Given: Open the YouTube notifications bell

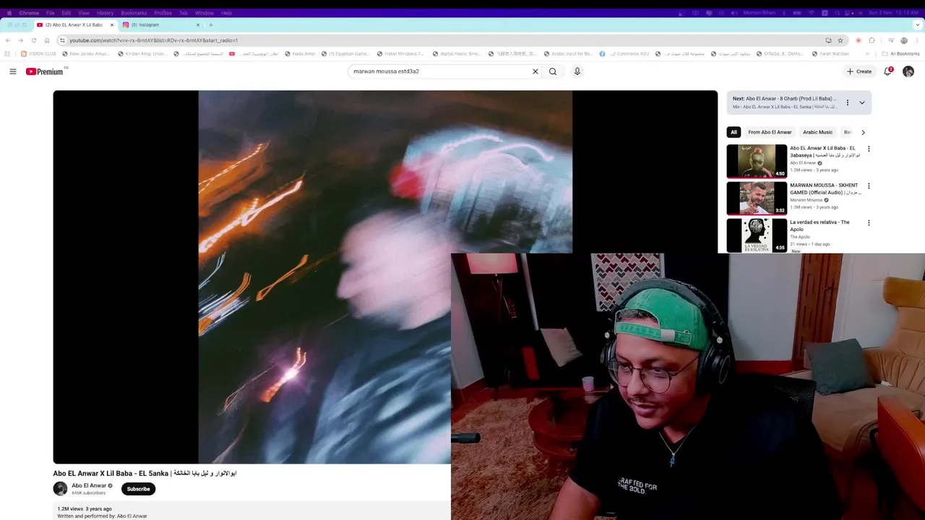Looking at the screenshot, I should tap(888, 71).
